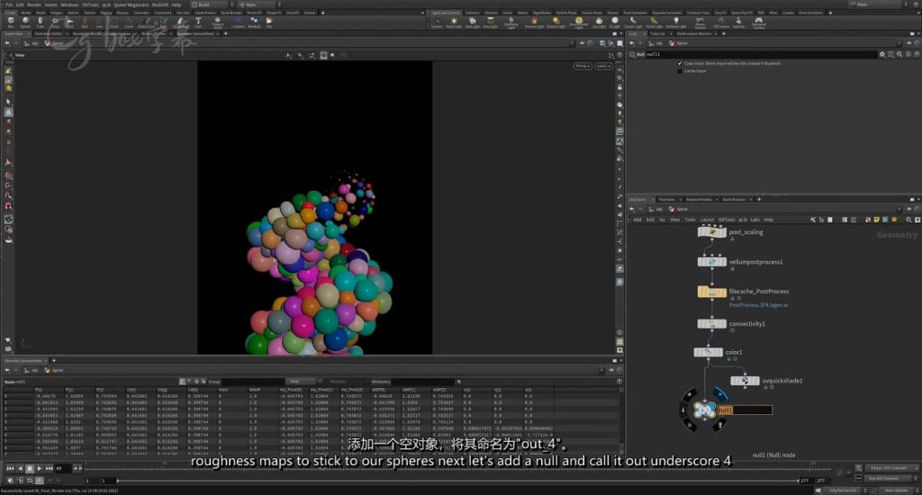This screenshot has height=495, width=922.
Task: Select the Metaball shelf tool
Action: click(254, 22)
